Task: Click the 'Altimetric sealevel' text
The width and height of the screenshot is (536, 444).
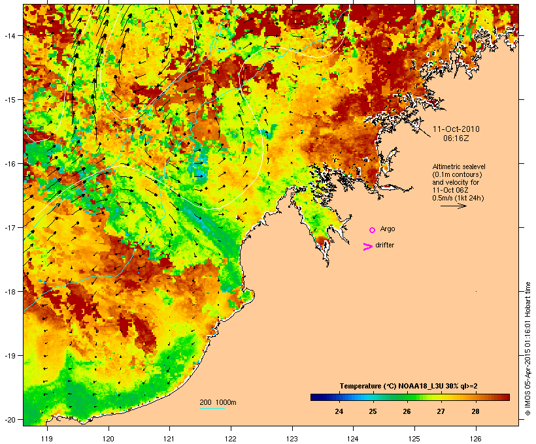Action: pos(459,166)
